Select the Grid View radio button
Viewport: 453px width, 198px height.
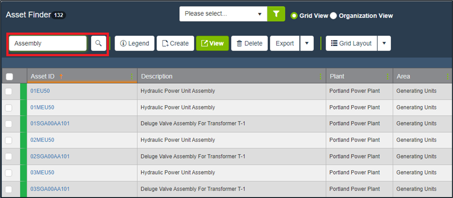click(294, 15)
